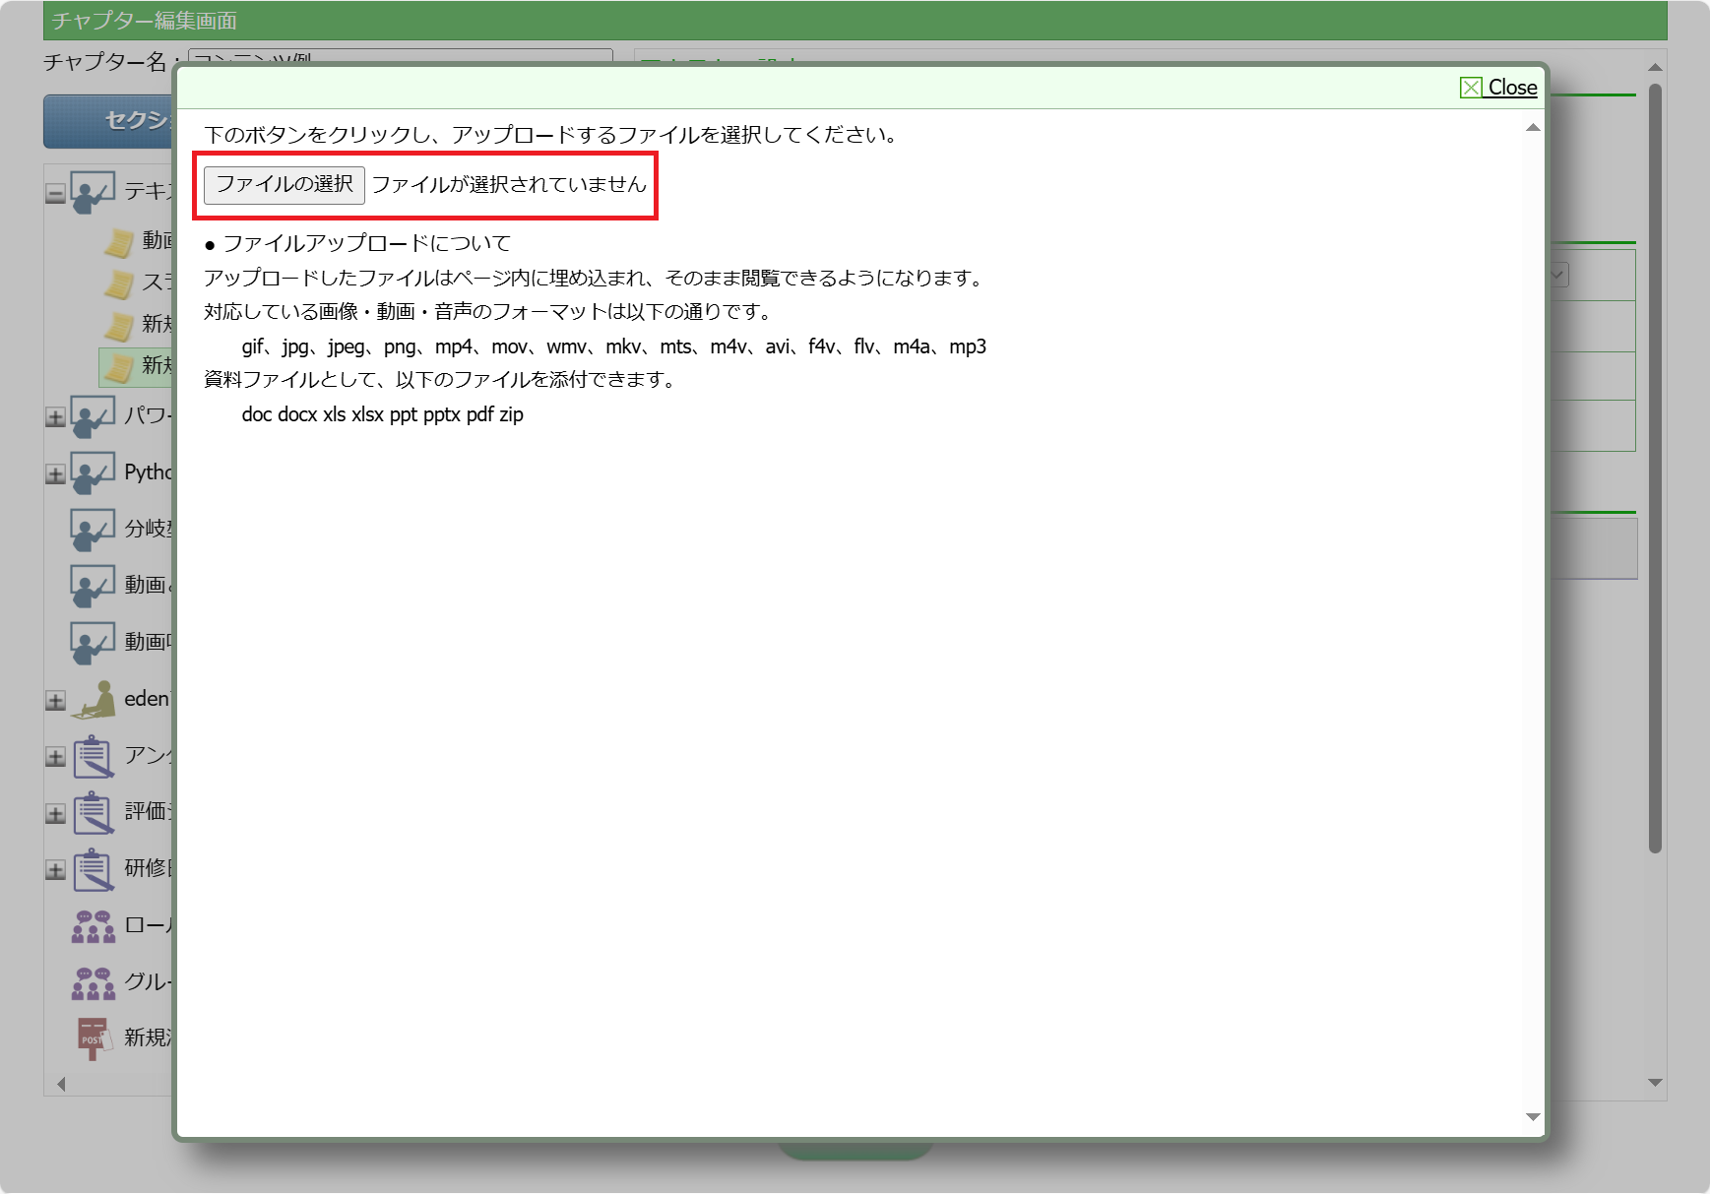Collapse the expanded テキ tree node

pyautogui.click(x=55, y=194)
